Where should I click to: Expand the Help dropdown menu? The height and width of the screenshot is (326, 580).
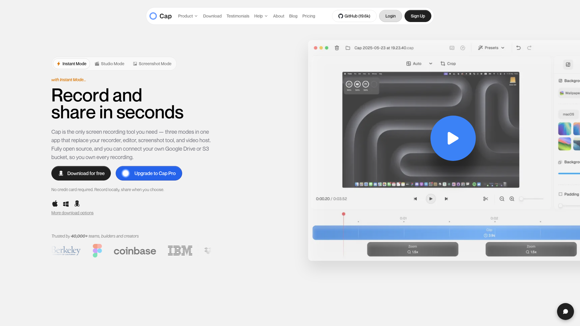[x=261, y=16]
